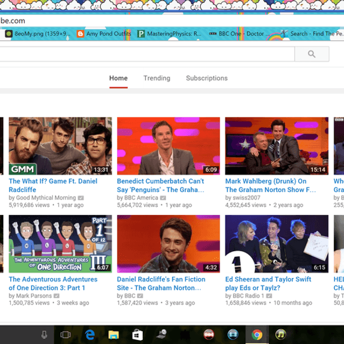Open the blue film-strip taskbar app icon
The image size is (344, 344).
233,335
